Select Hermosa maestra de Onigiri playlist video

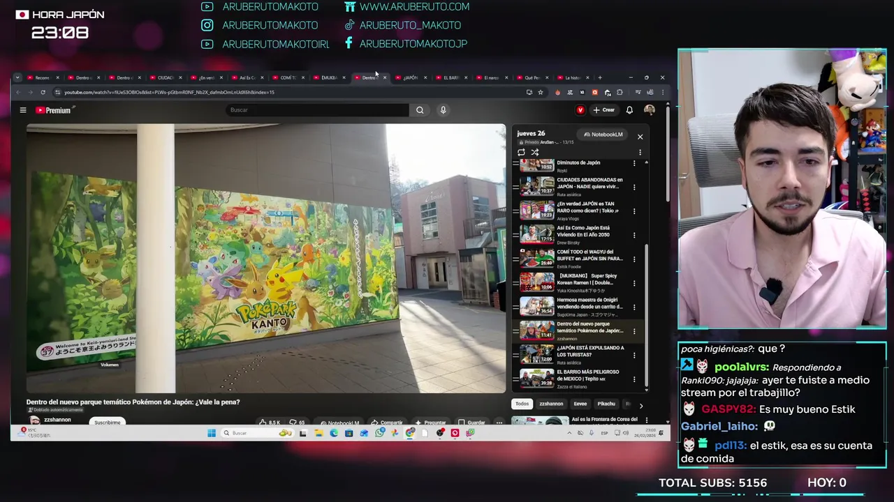click(580, 307)
